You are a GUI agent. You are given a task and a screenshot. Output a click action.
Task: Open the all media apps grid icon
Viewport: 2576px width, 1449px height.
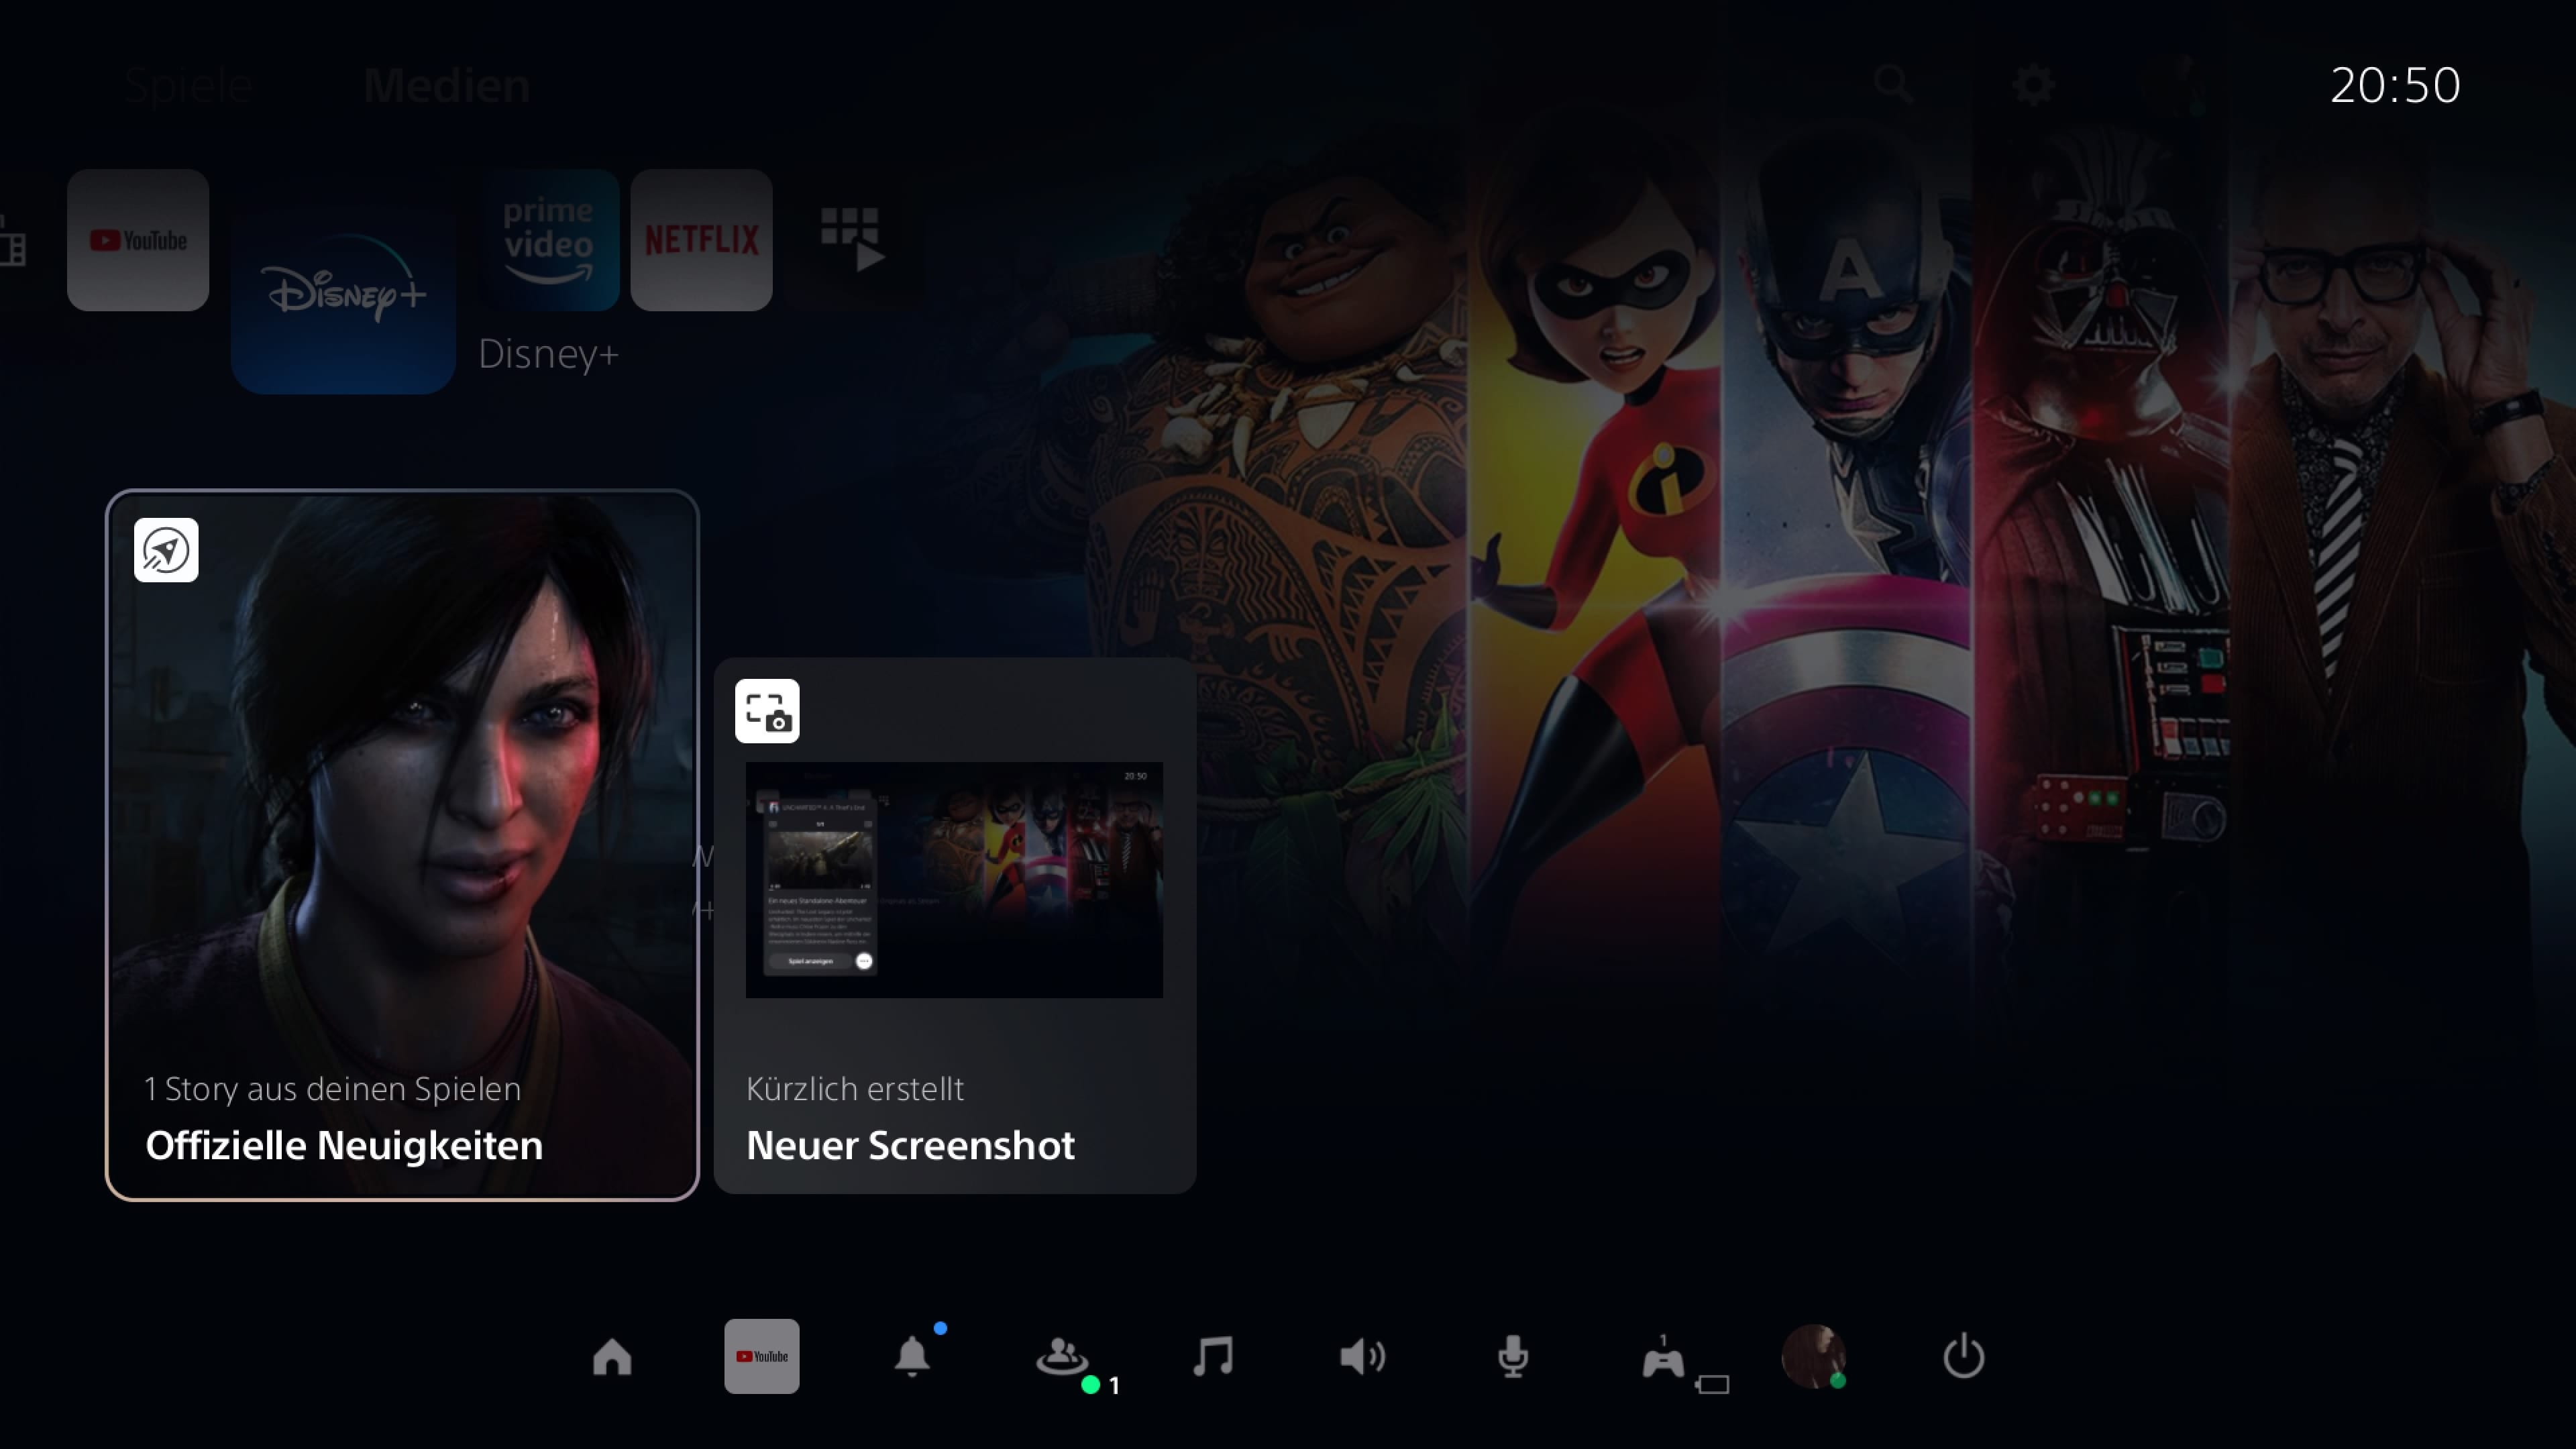coord(853,240)
